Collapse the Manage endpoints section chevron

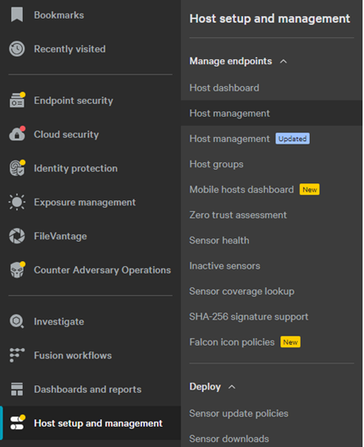click(284, 62)
